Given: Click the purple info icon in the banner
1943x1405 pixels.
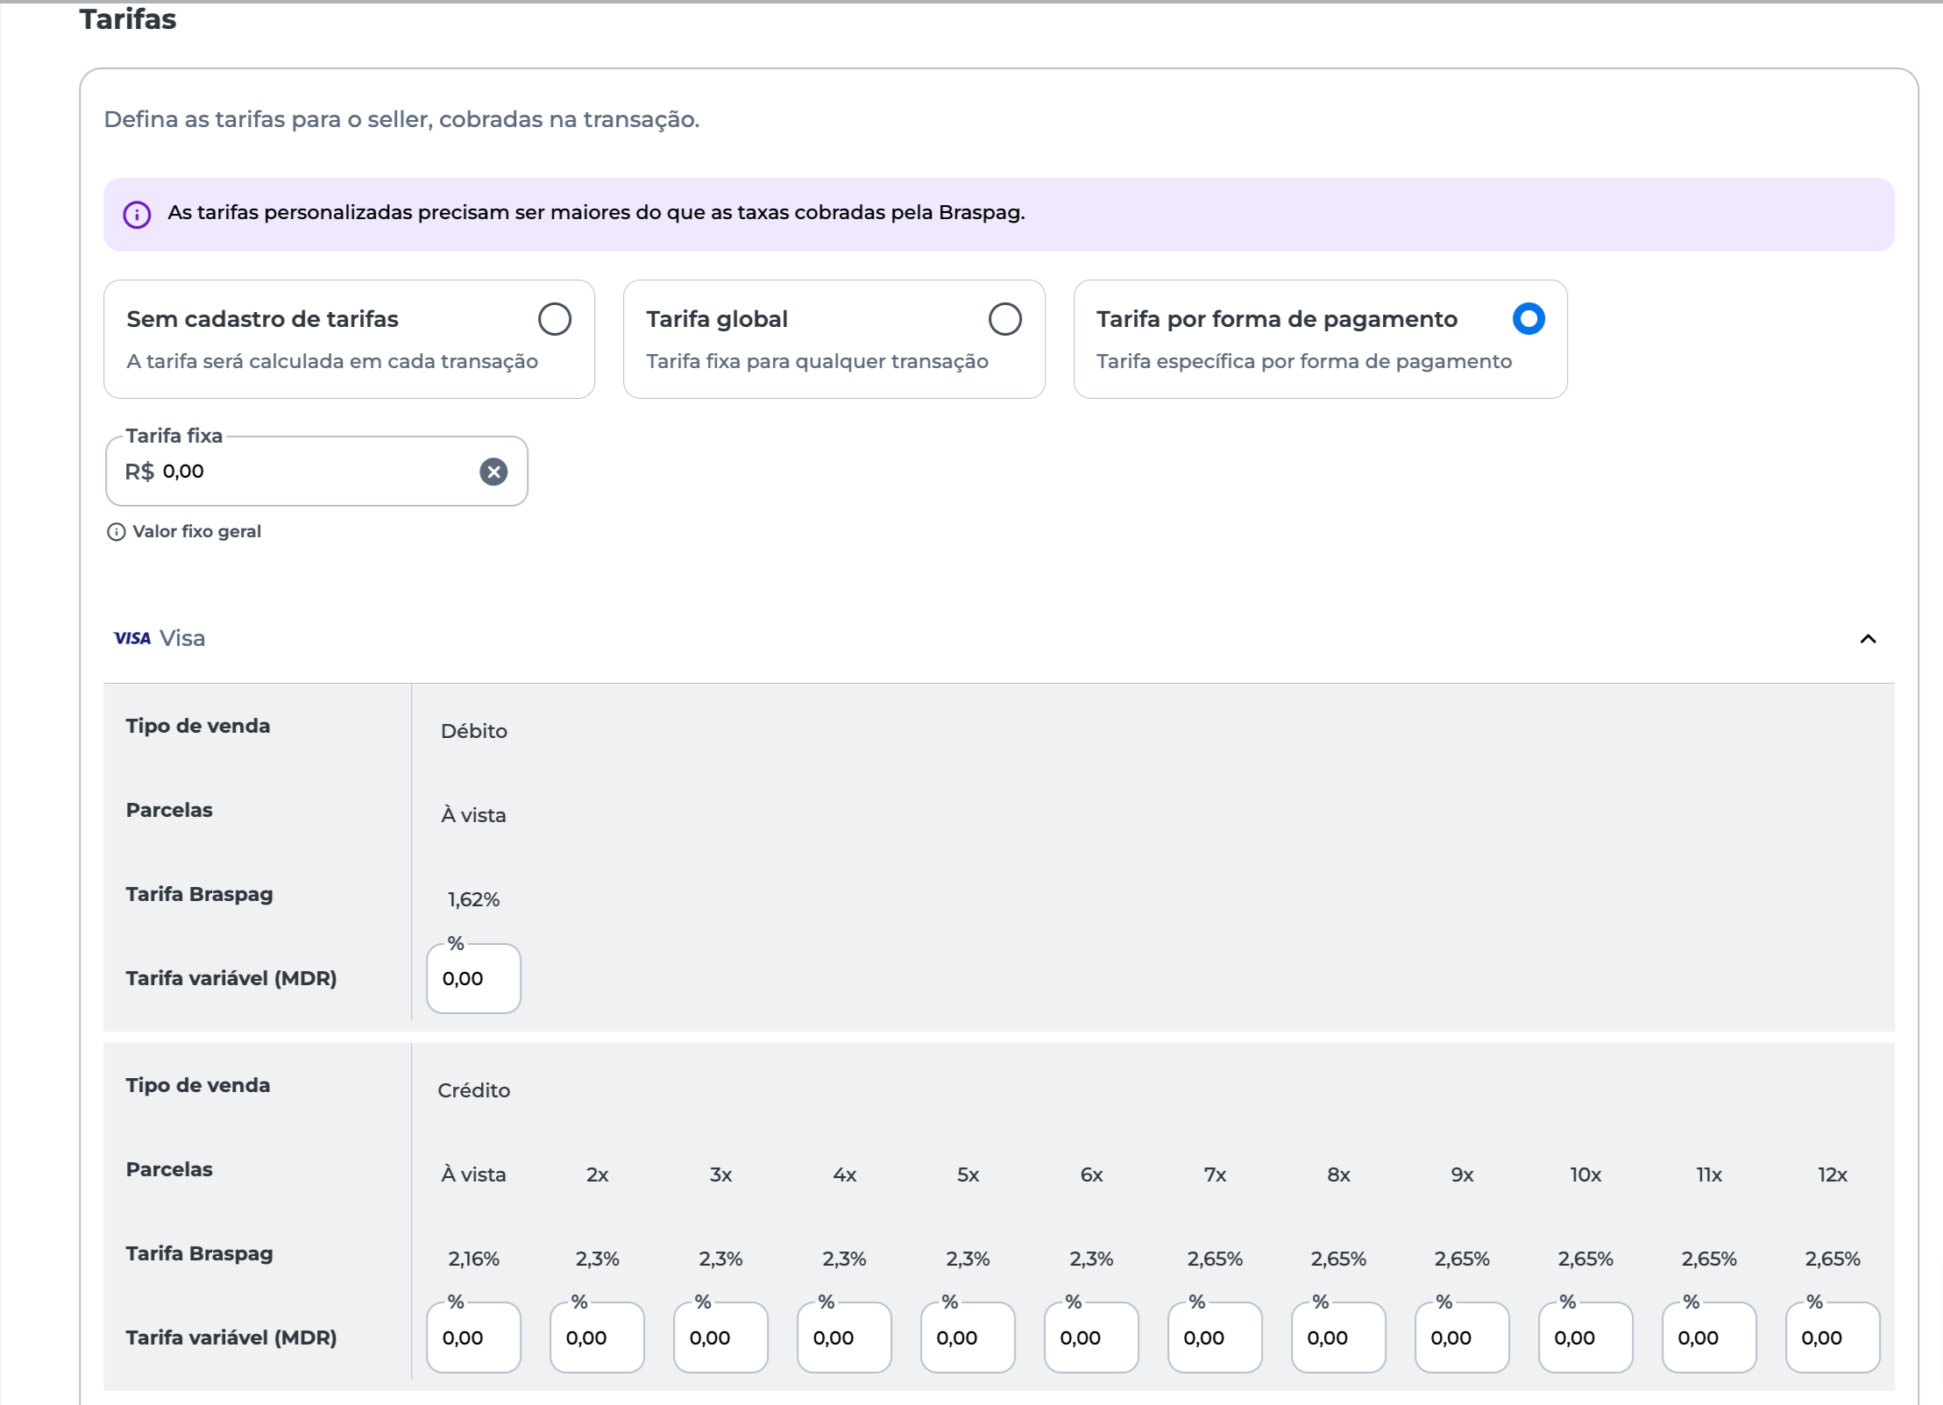Looking at the screenshot, I should tap(137, 214).
